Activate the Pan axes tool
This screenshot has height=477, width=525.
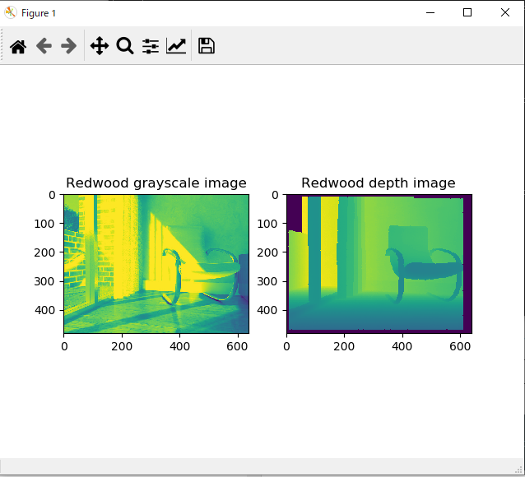(x=100, y=46)
